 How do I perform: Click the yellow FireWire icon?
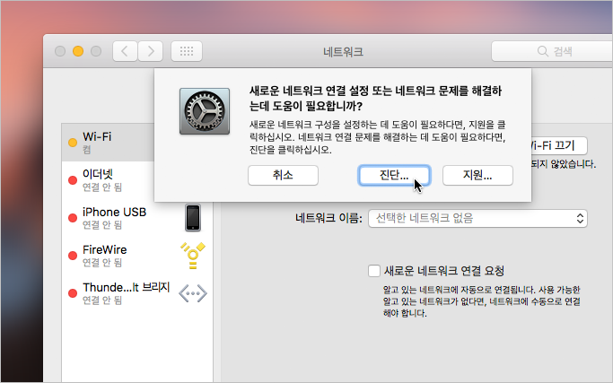[x=193, y=256]
